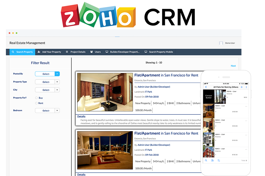The height and width of the screenshot is (176, 265).
Task: Click 09-Feb-2018 date in first listing
Action: tap(152, 97)
